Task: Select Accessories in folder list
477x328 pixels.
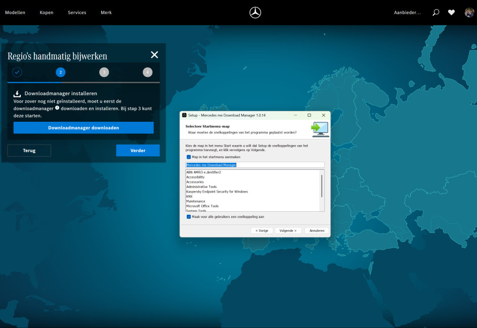Action: point(195,182)
